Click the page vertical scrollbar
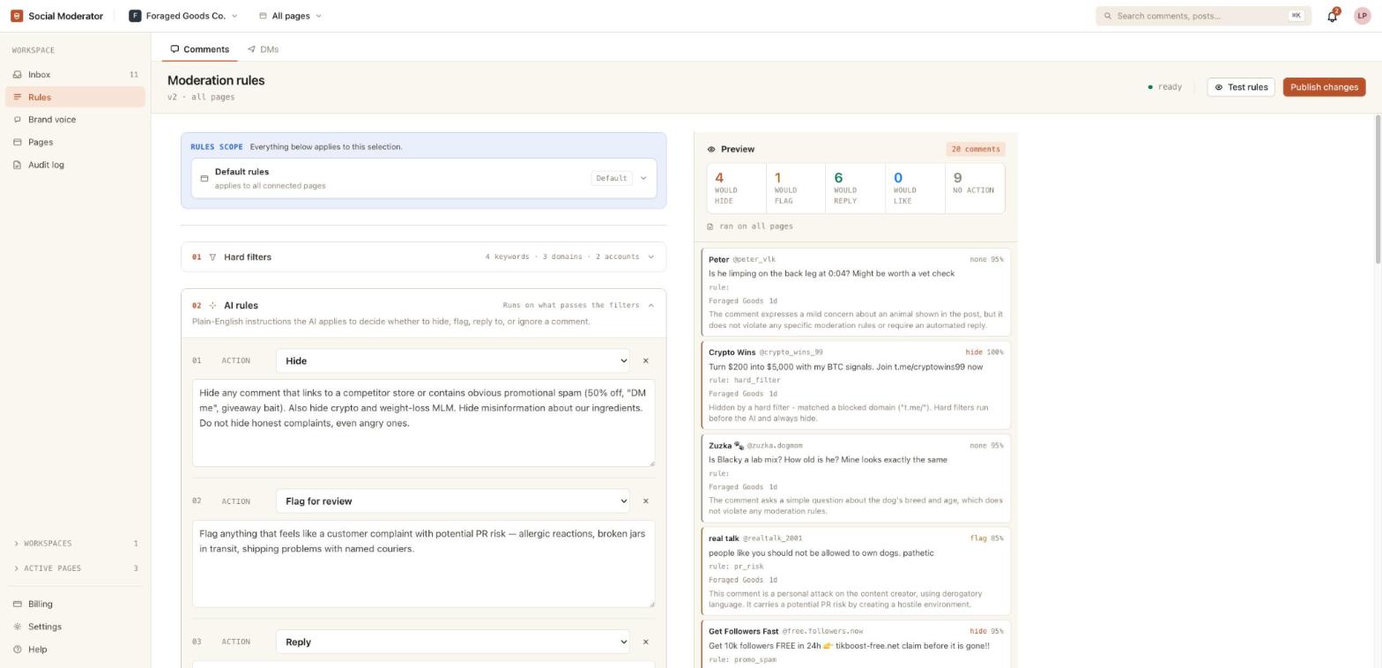The width and height of the screenshot is (1382, 668). [x=1378, y=189]
